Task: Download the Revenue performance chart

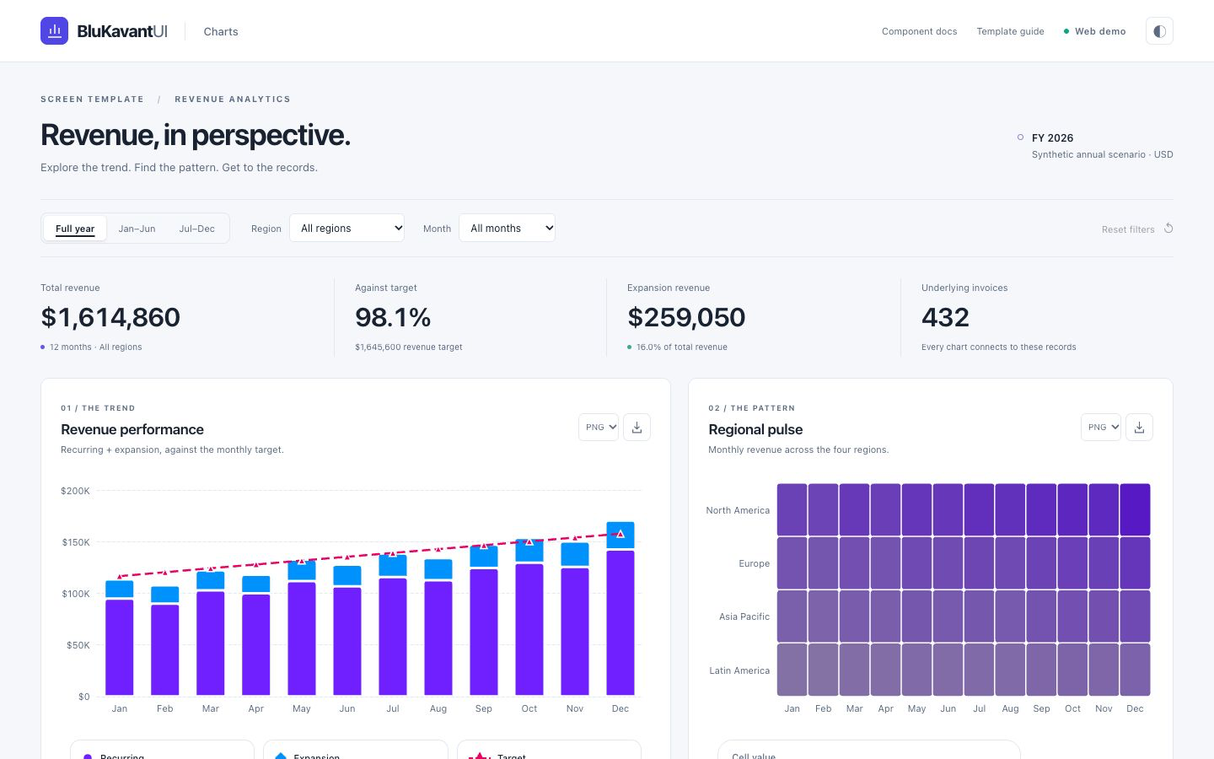Action: (x=637, y=428)
